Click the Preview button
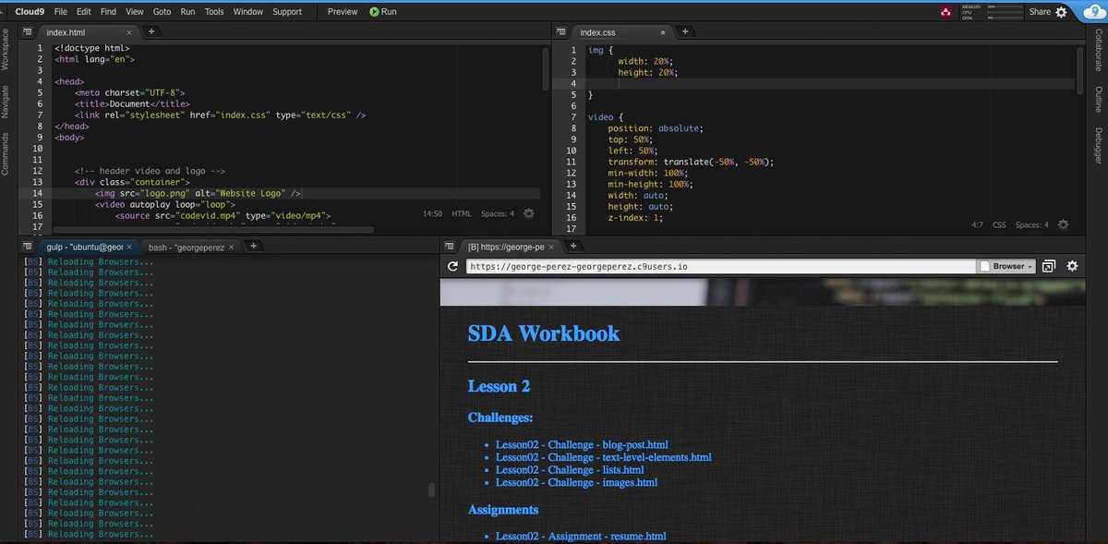 coord(343,12)
